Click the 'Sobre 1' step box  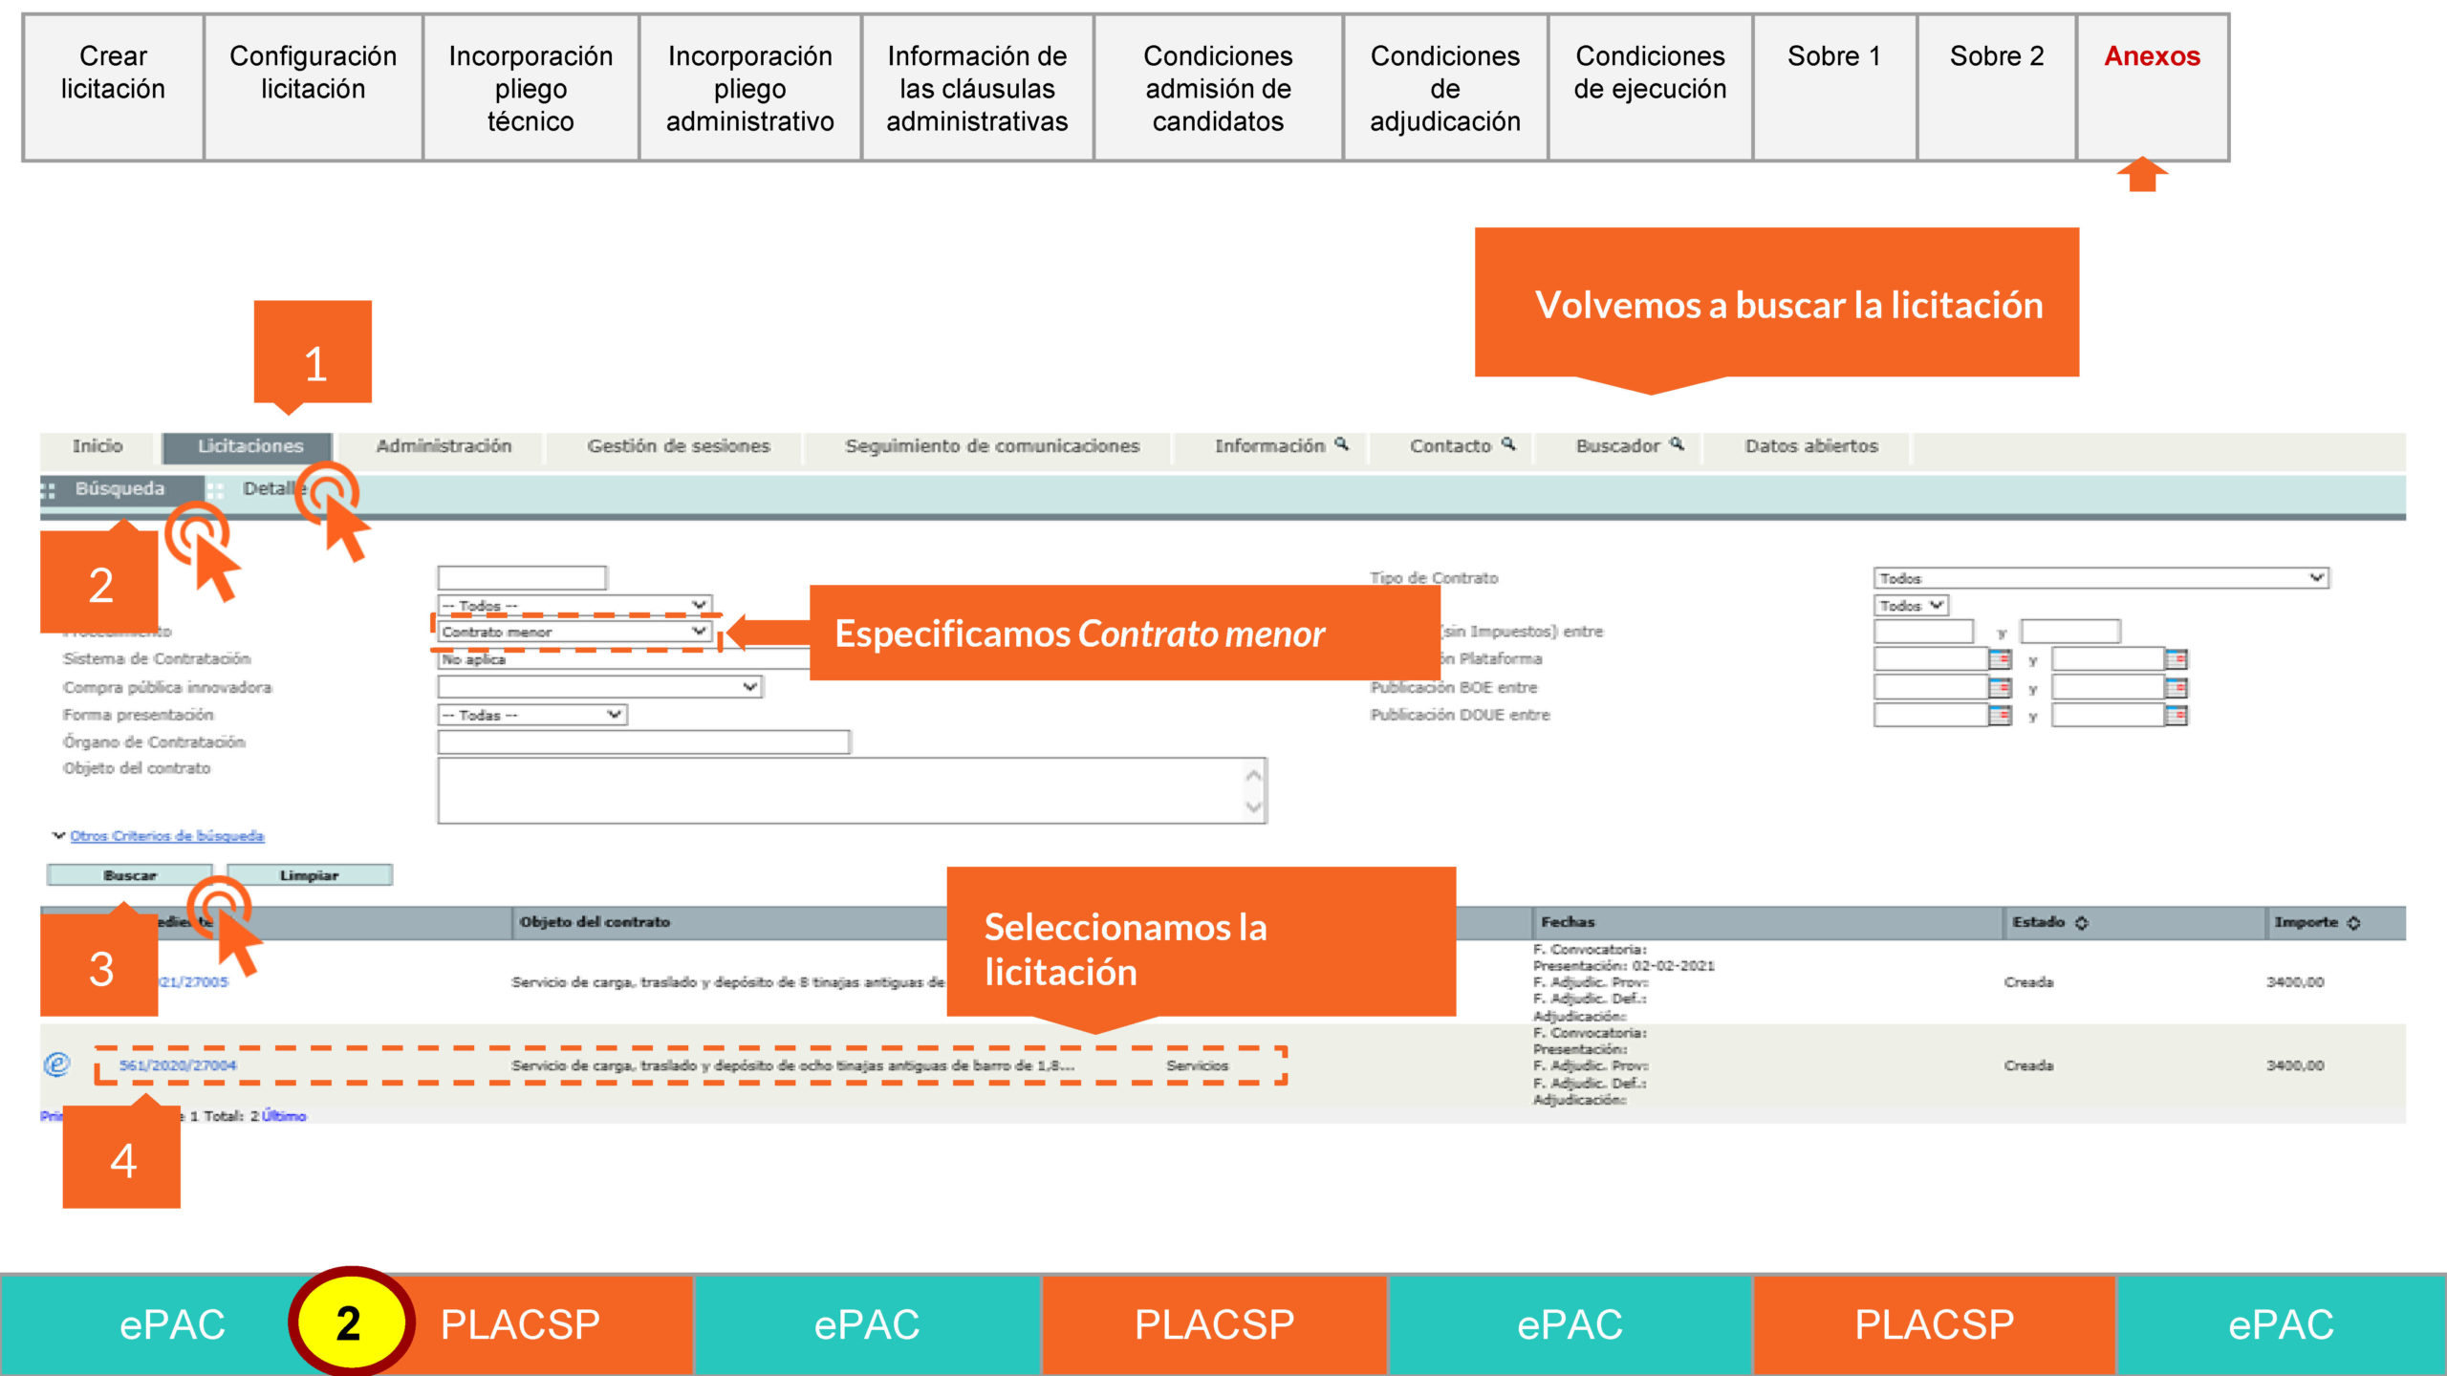point(1834,88)
